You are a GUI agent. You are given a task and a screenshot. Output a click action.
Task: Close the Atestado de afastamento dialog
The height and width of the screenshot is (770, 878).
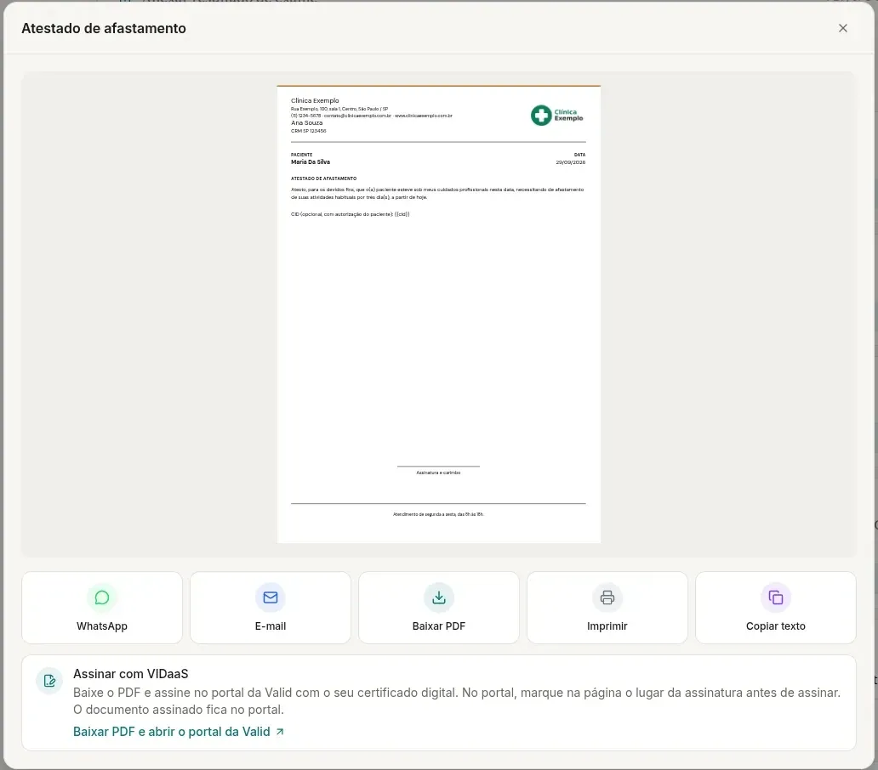point(843,28)
